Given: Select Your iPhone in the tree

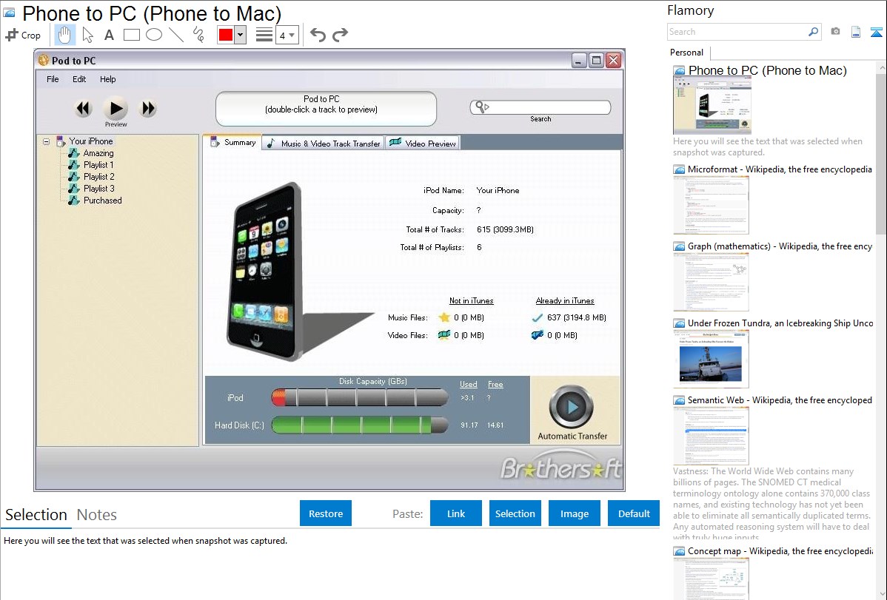Looking at the screenshot, I should point(90,141).
